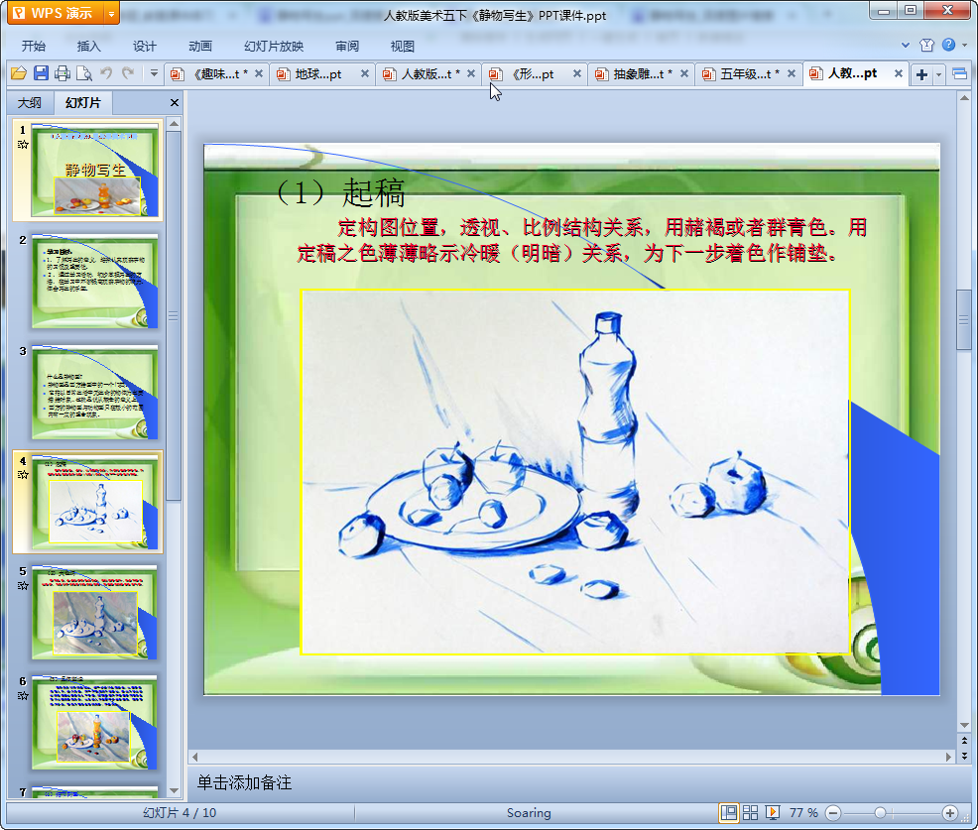
Task: Open the WPS 演示 application menu dropdown arrow
Action: pos(111,13)
